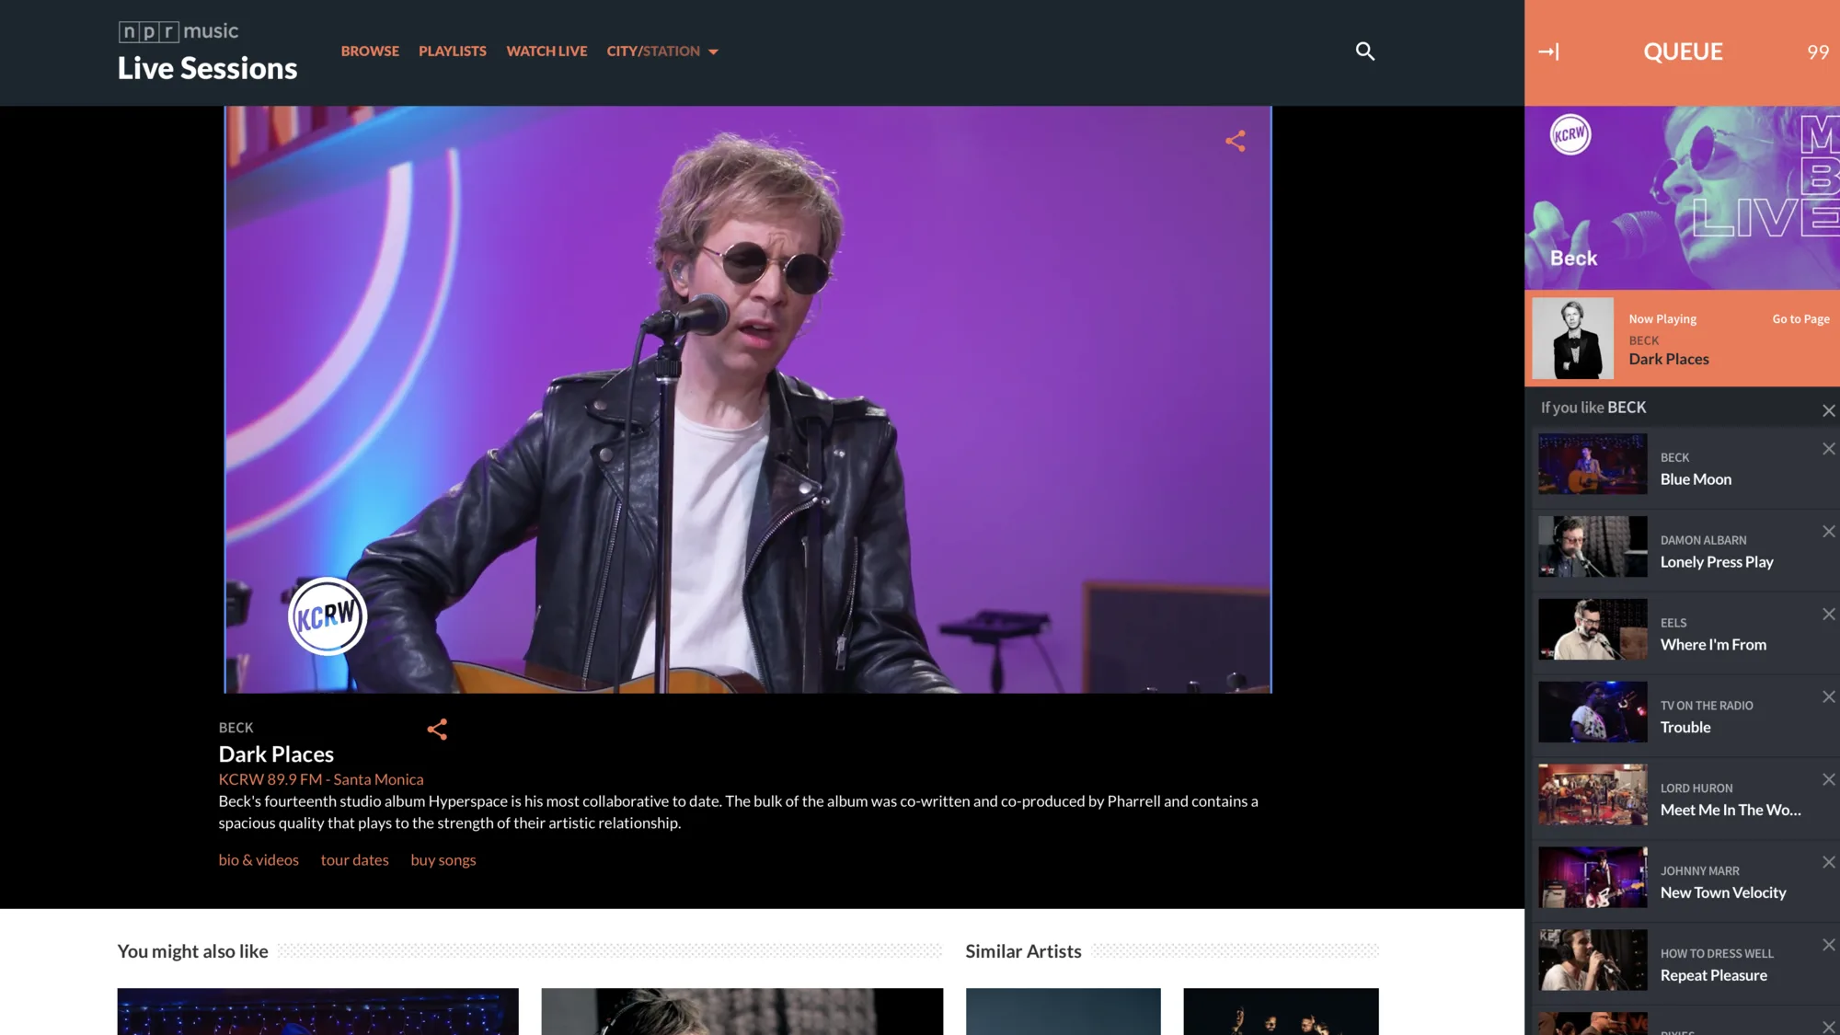Click Now Playing Beck portrait thumbnail
This screenshot has width=1840, height=1035.
(x=1572, y=338)
